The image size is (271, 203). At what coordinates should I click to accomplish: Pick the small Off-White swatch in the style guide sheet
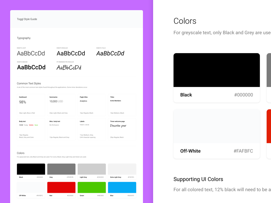point(31,190)
